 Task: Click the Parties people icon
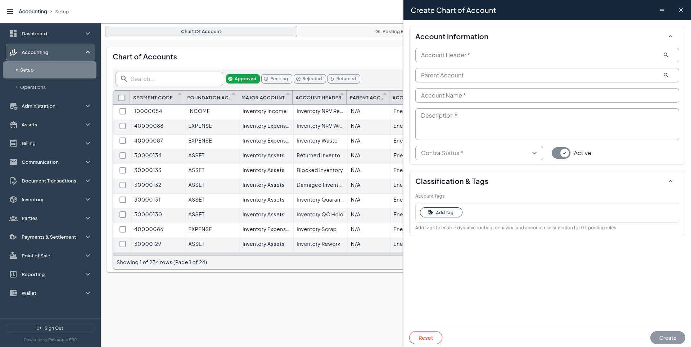pos(13,218)
